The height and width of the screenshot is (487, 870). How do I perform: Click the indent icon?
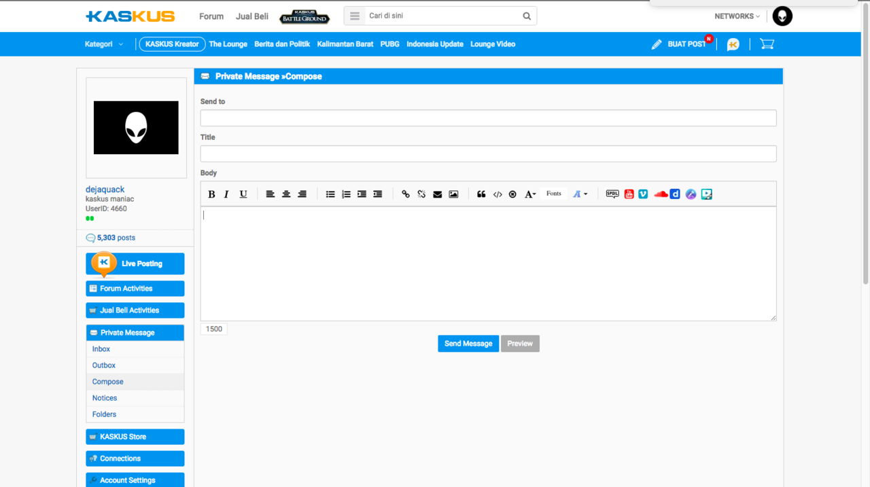point(362,194)
